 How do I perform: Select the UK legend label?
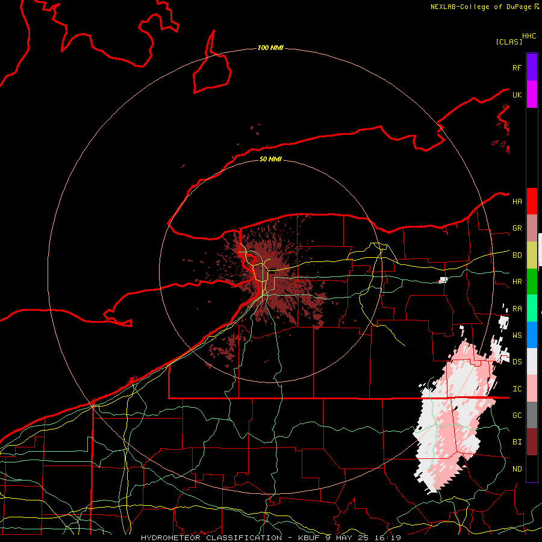[x=517, y=95]
